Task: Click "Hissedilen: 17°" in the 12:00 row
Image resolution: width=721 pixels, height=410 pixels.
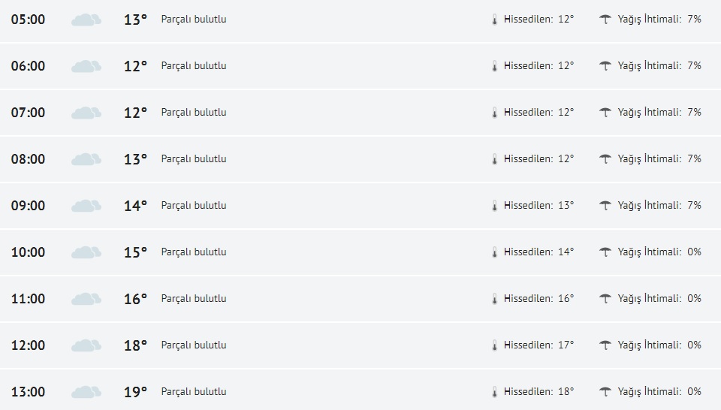Action: (x=538, y=345)
